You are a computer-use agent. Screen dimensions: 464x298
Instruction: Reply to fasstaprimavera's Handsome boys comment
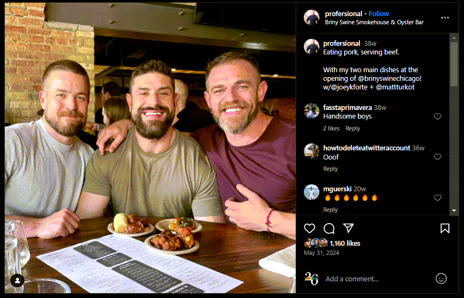[353, 128]
